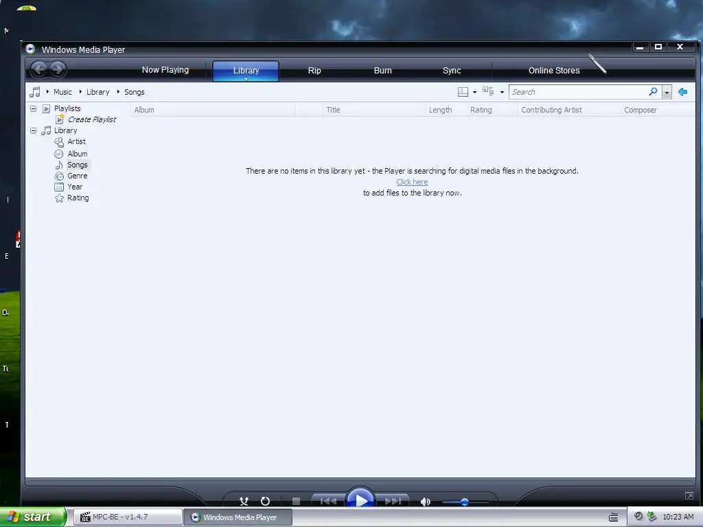
Task: Switch to MPC-BE taskbar button
Action: tap(127, 517)
